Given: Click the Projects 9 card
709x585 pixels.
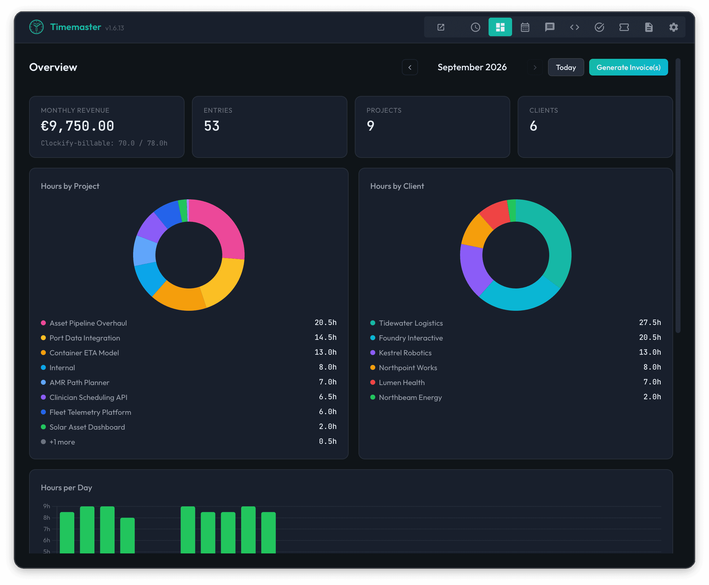Looking at the screenshot, I should (432, 127).
